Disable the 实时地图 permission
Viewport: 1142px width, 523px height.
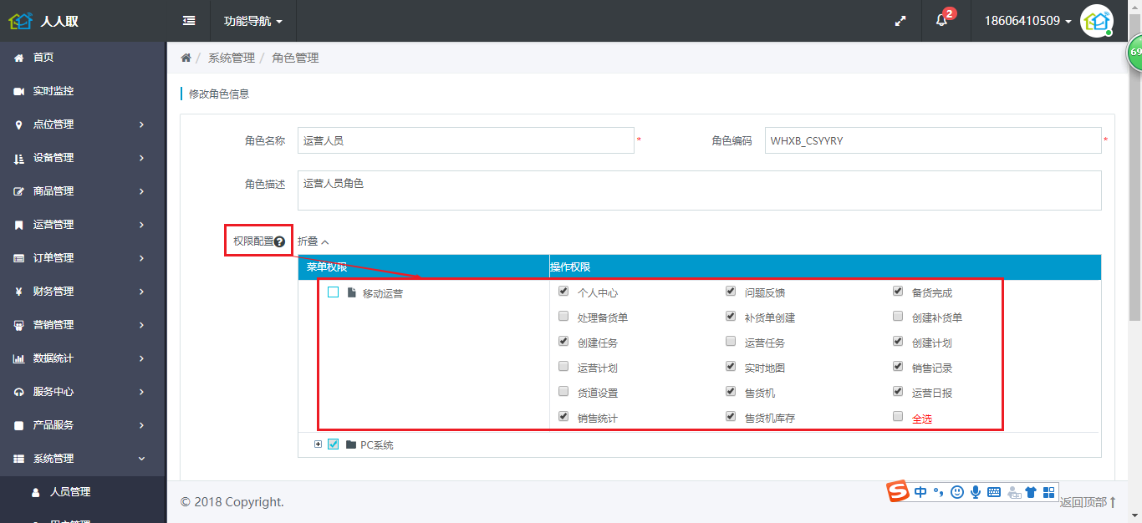point(731,367)
